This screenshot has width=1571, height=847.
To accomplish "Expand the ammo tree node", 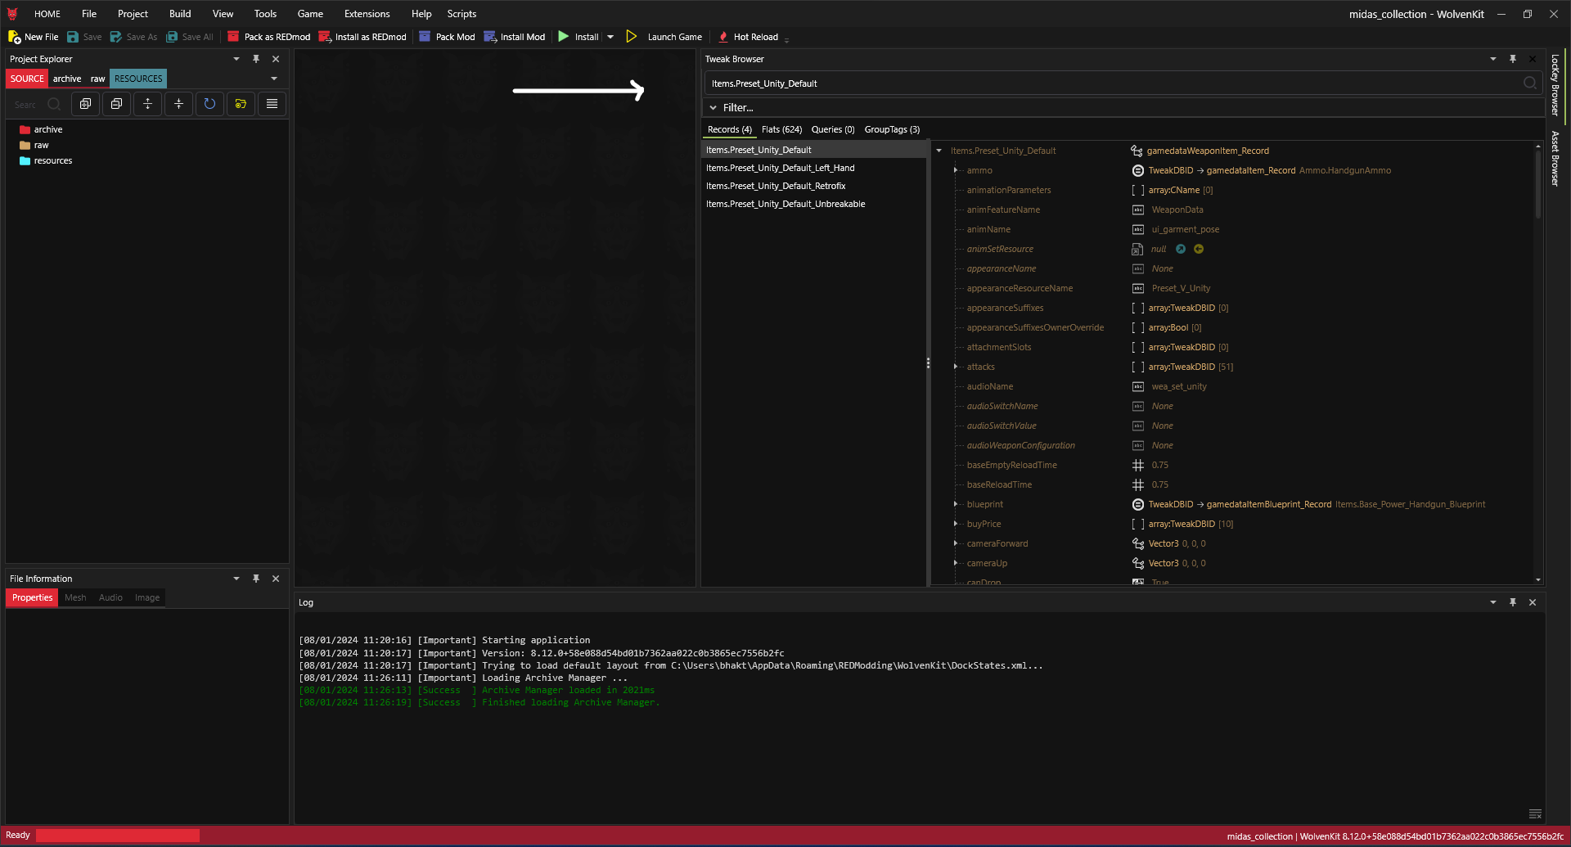I will 956,170.
